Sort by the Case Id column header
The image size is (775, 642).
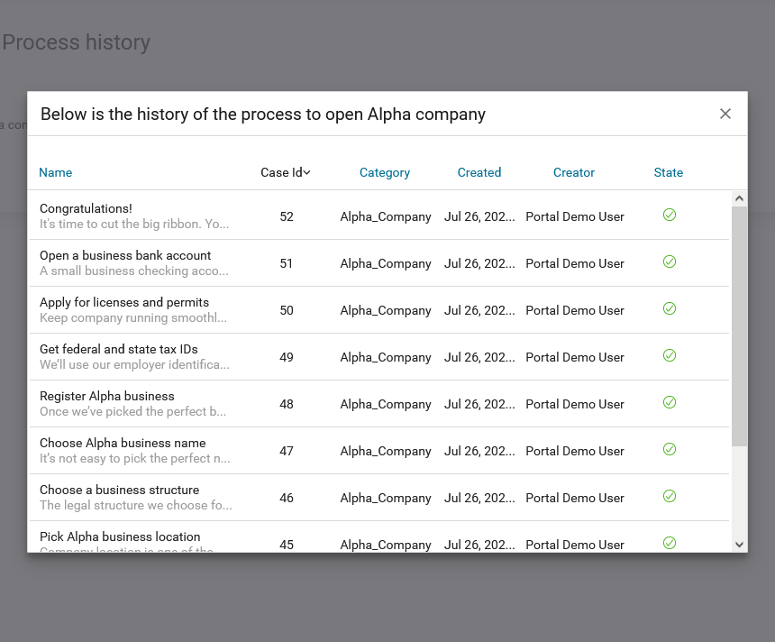point(285,172)
